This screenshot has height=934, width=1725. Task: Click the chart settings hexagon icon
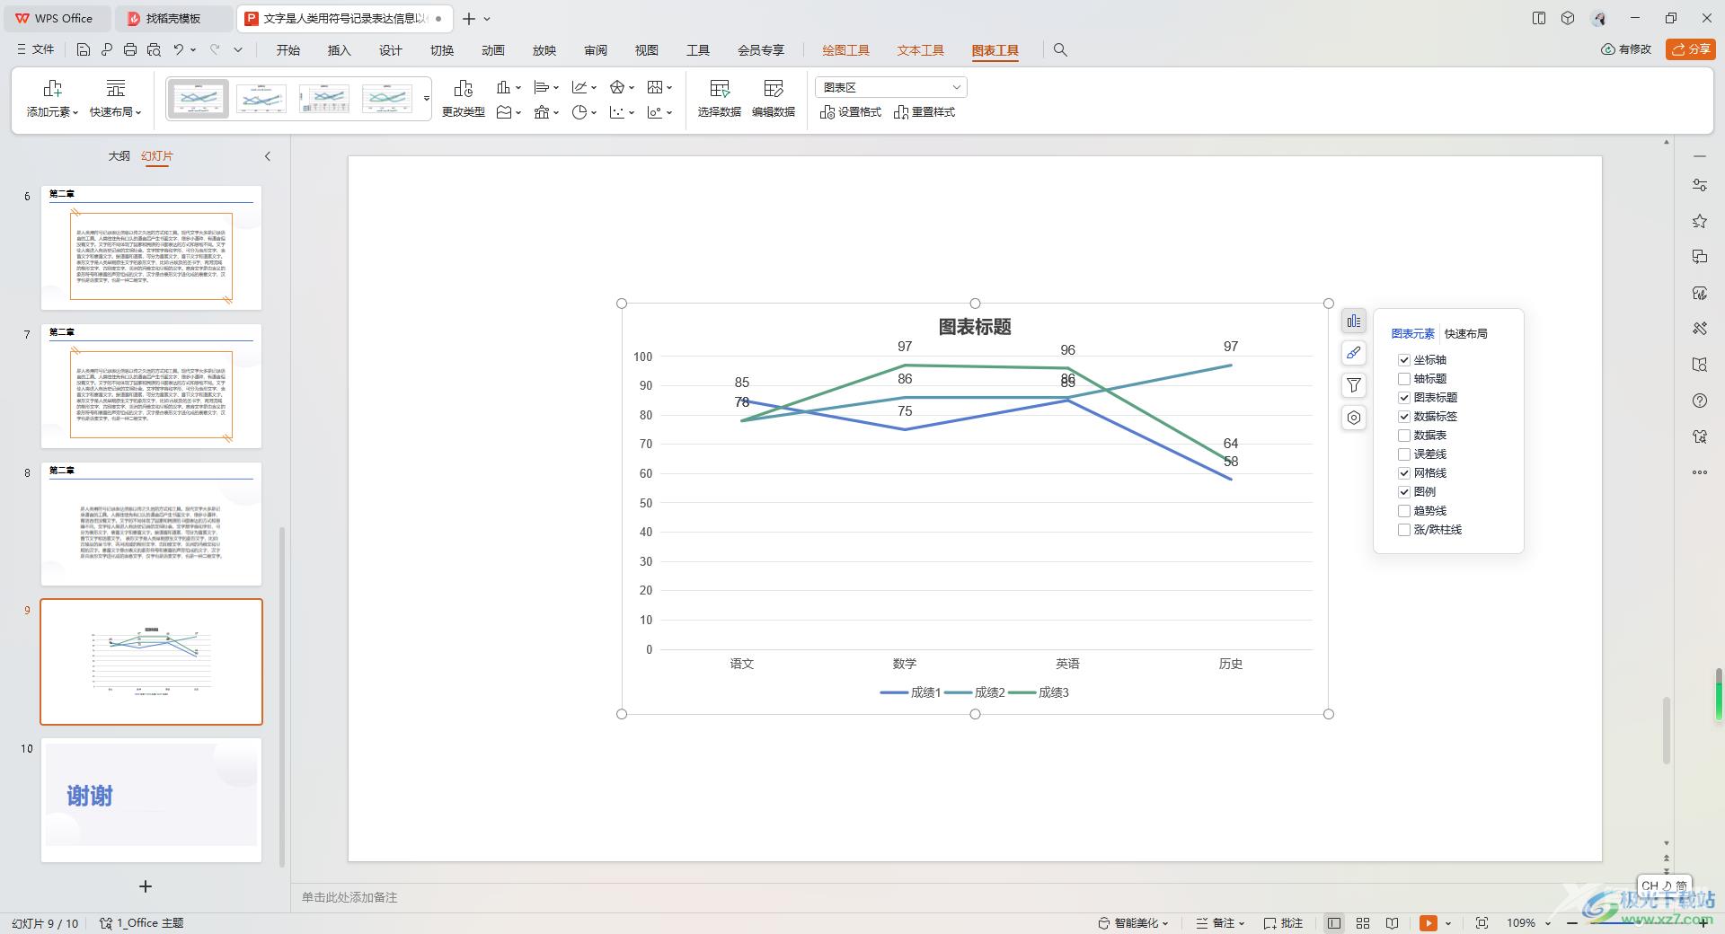point(1353,418)
